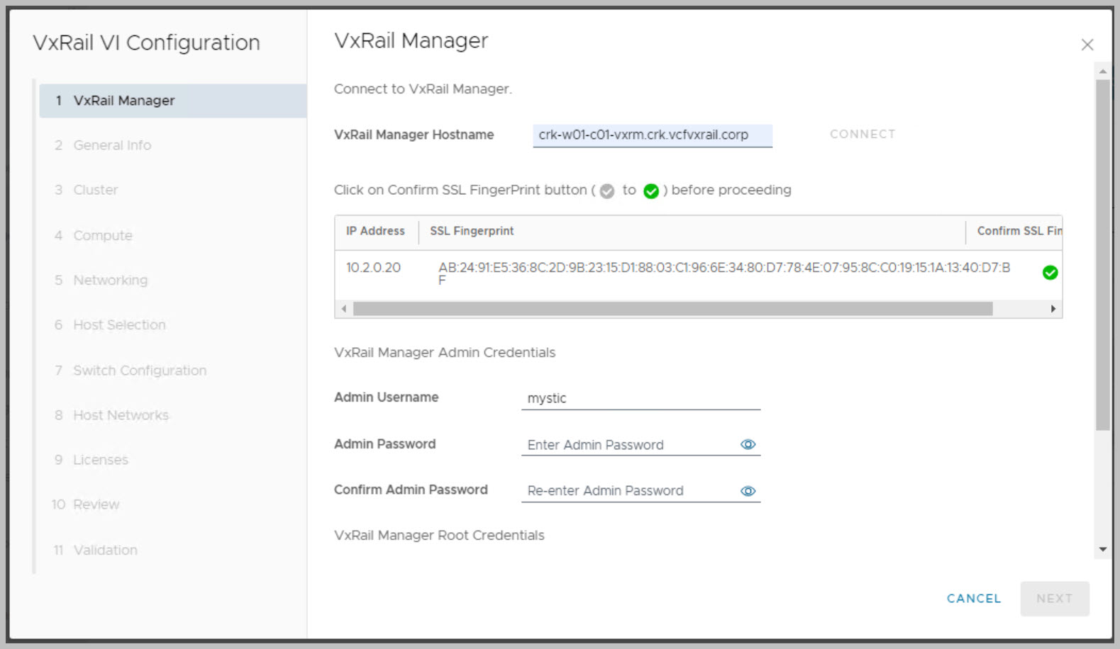Close the VxRail Manager dialog
Image resolution: width=1120 pixels, height=649 pixels.
1087,45
